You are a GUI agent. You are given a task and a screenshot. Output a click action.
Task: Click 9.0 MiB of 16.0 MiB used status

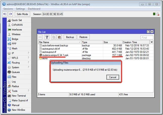pyautogui.click(x=82, y=95)
